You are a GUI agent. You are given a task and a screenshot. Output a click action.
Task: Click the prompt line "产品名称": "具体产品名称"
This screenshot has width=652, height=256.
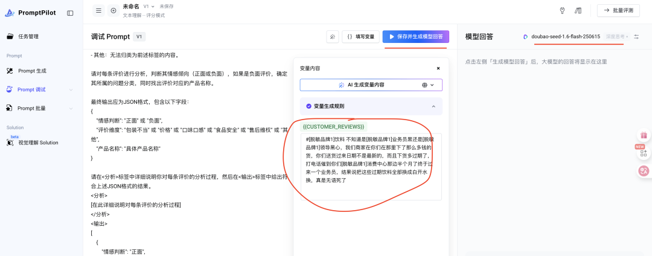(129, 149)
